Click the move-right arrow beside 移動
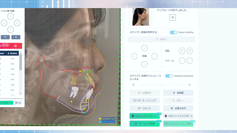Screen dimensions: 237x133 point(154,56)
